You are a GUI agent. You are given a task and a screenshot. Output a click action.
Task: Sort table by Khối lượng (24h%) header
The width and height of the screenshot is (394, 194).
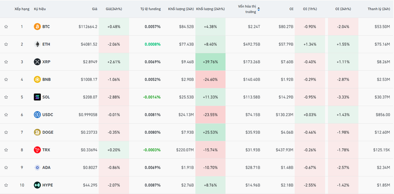[x=209, y=9]
